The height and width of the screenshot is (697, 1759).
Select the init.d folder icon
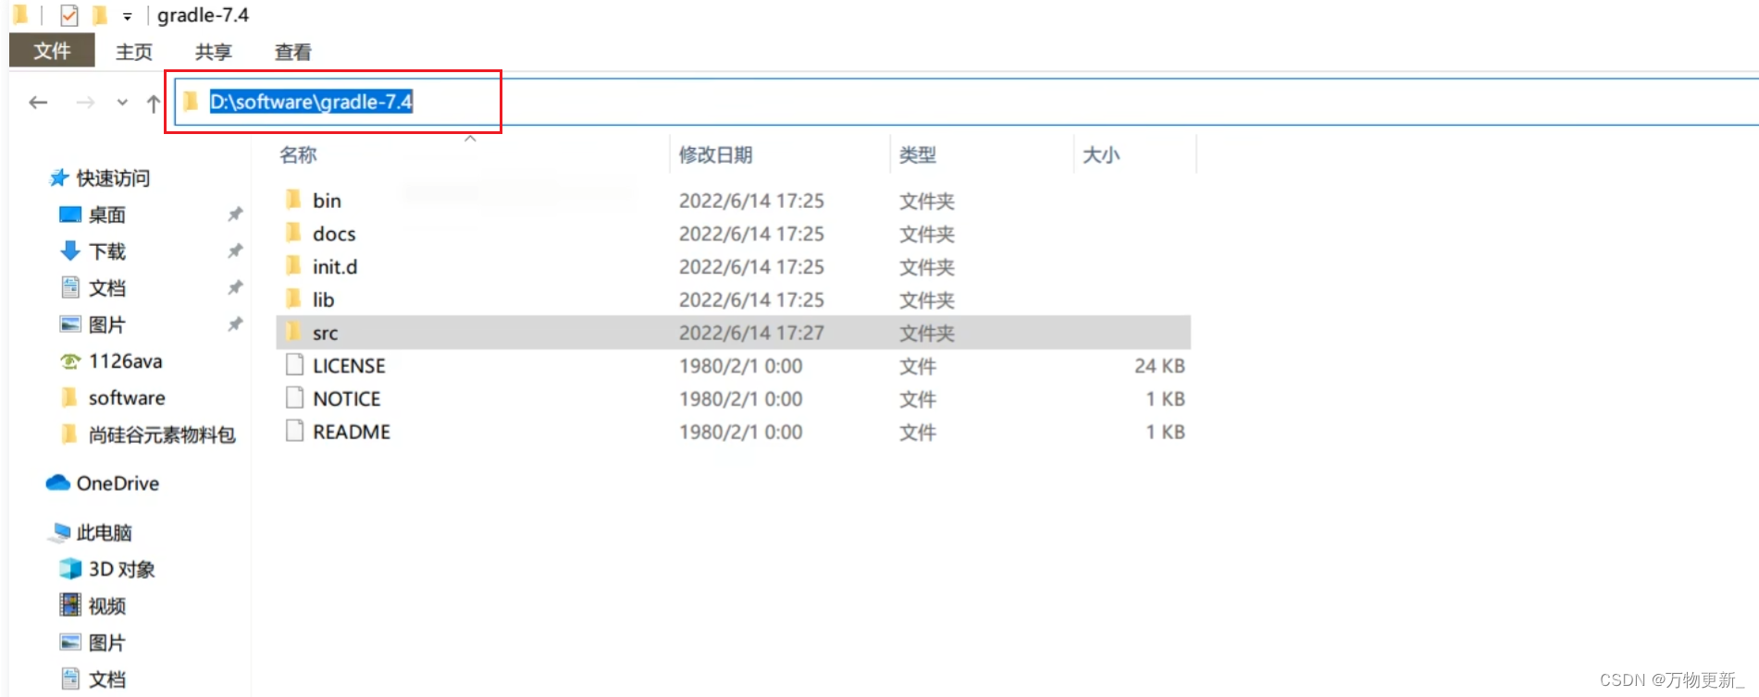(x=293, y=266)
